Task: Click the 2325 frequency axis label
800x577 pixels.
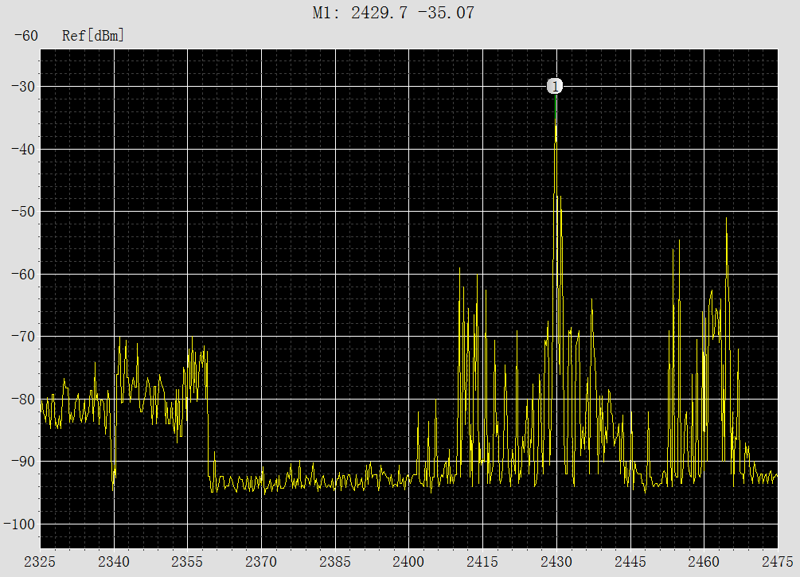Action: pos(40,562)
